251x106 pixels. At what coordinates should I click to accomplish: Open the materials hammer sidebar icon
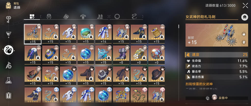(8, 65)
